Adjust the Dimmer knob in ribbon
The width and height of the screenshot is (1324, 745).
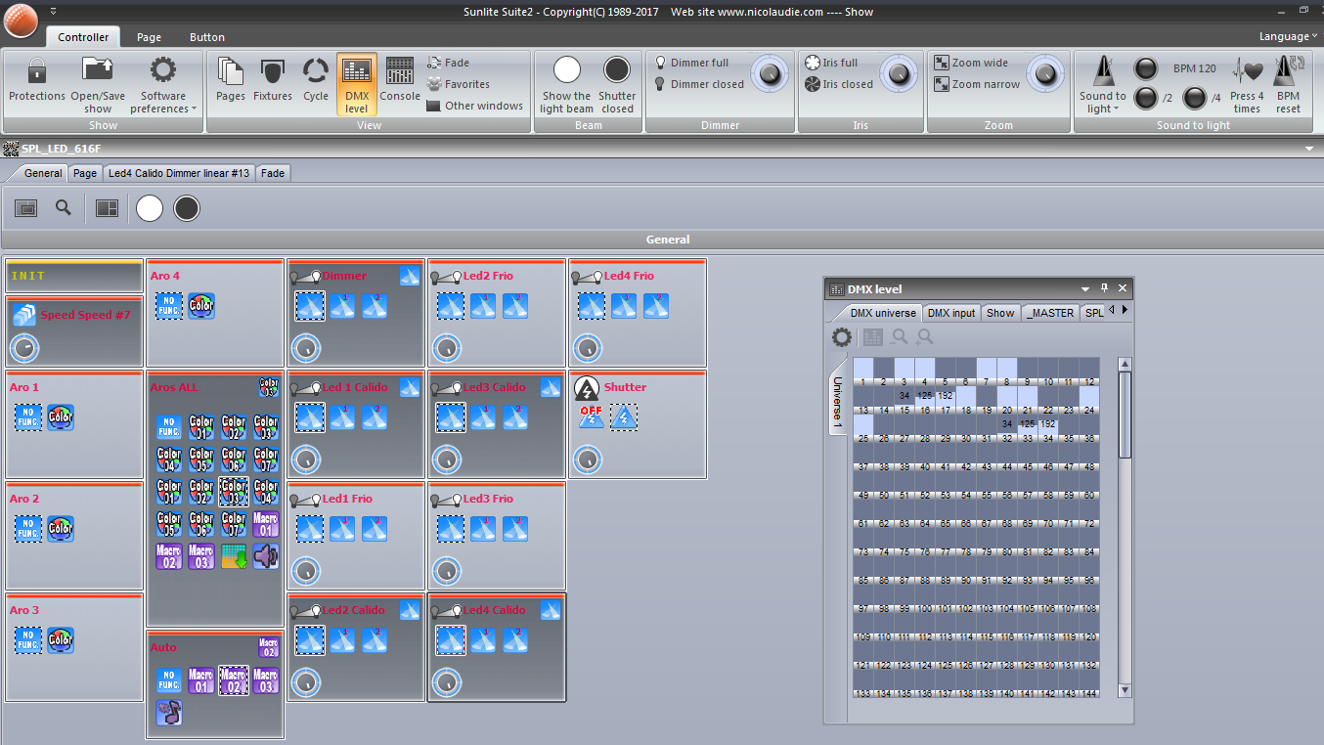771,73
